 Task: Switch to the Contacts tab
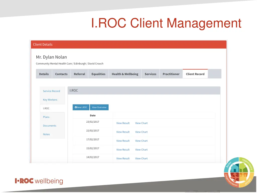pos(61,74)
